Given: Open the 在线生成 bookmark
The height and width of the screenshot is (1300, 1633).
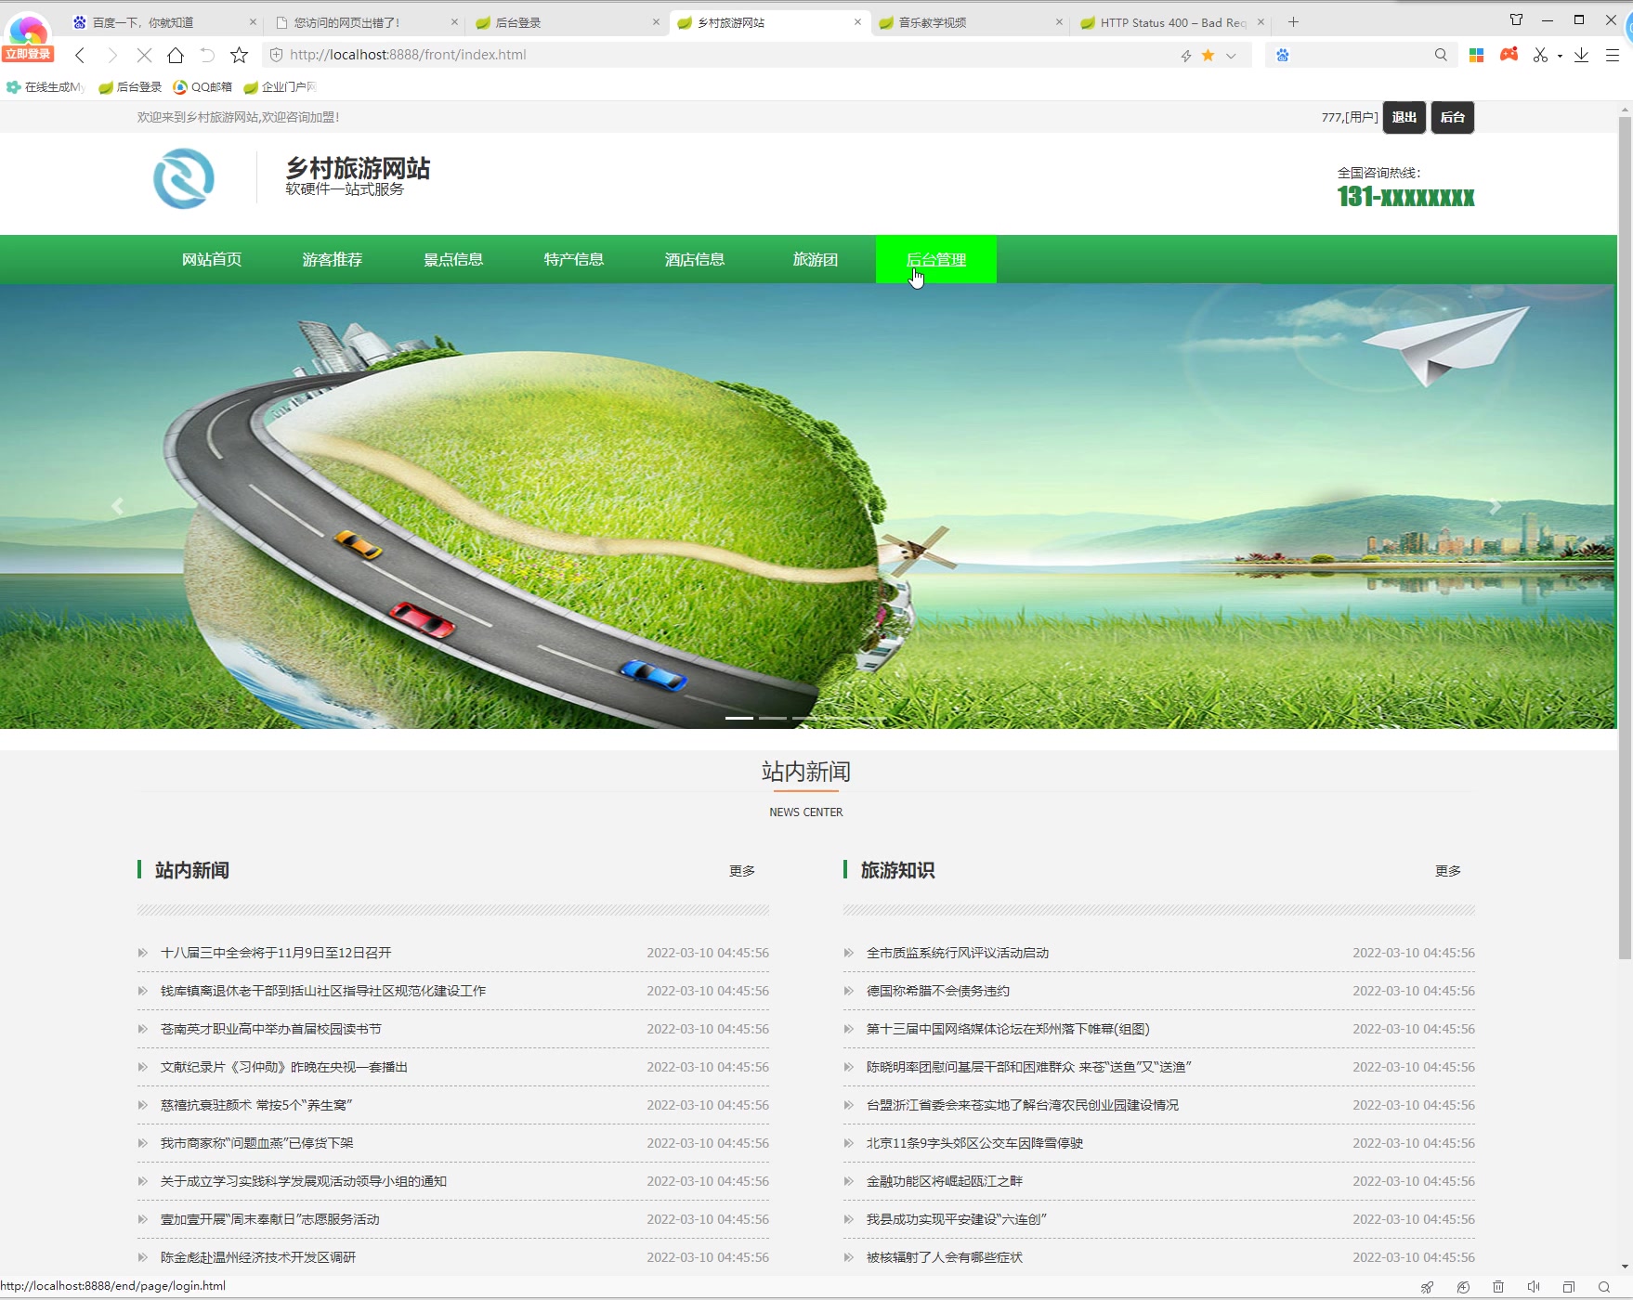Looking at the screenshot, I should (x=46, y=87).
